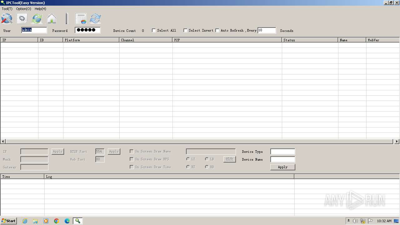400x225 pixels.
Task: Select the LT radio button
Action: click(188, 159)
